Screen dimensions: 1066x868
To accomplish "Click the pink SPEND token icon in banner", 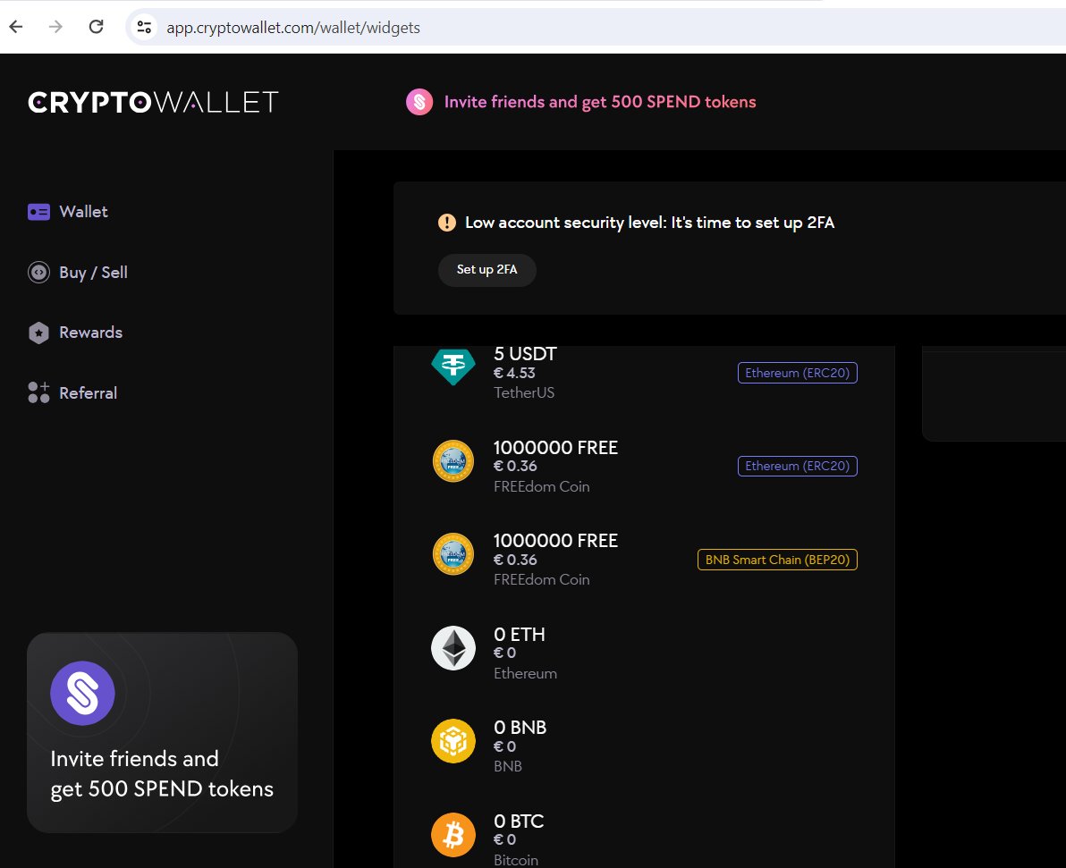I will click(419, 102).
